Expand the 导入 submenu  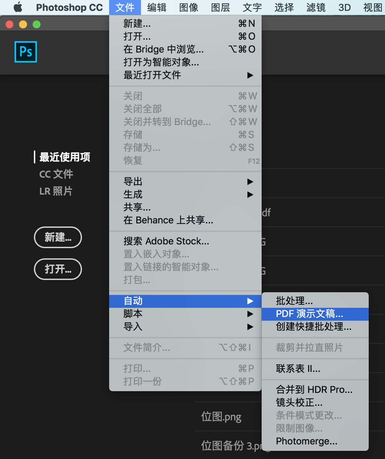pos(185,327)
